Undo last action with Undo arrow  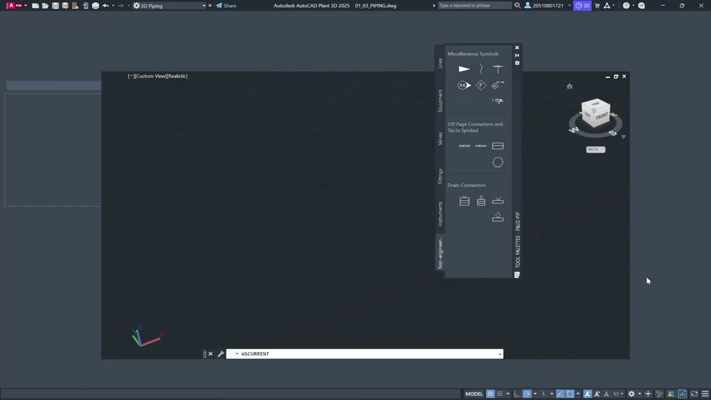tap(106, 6)
